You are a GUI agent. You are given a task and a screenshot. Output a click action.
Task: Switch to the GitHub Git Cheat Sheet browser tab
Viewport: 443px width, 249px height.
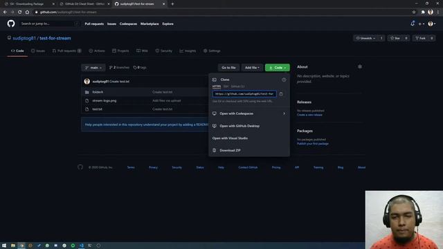84,4
